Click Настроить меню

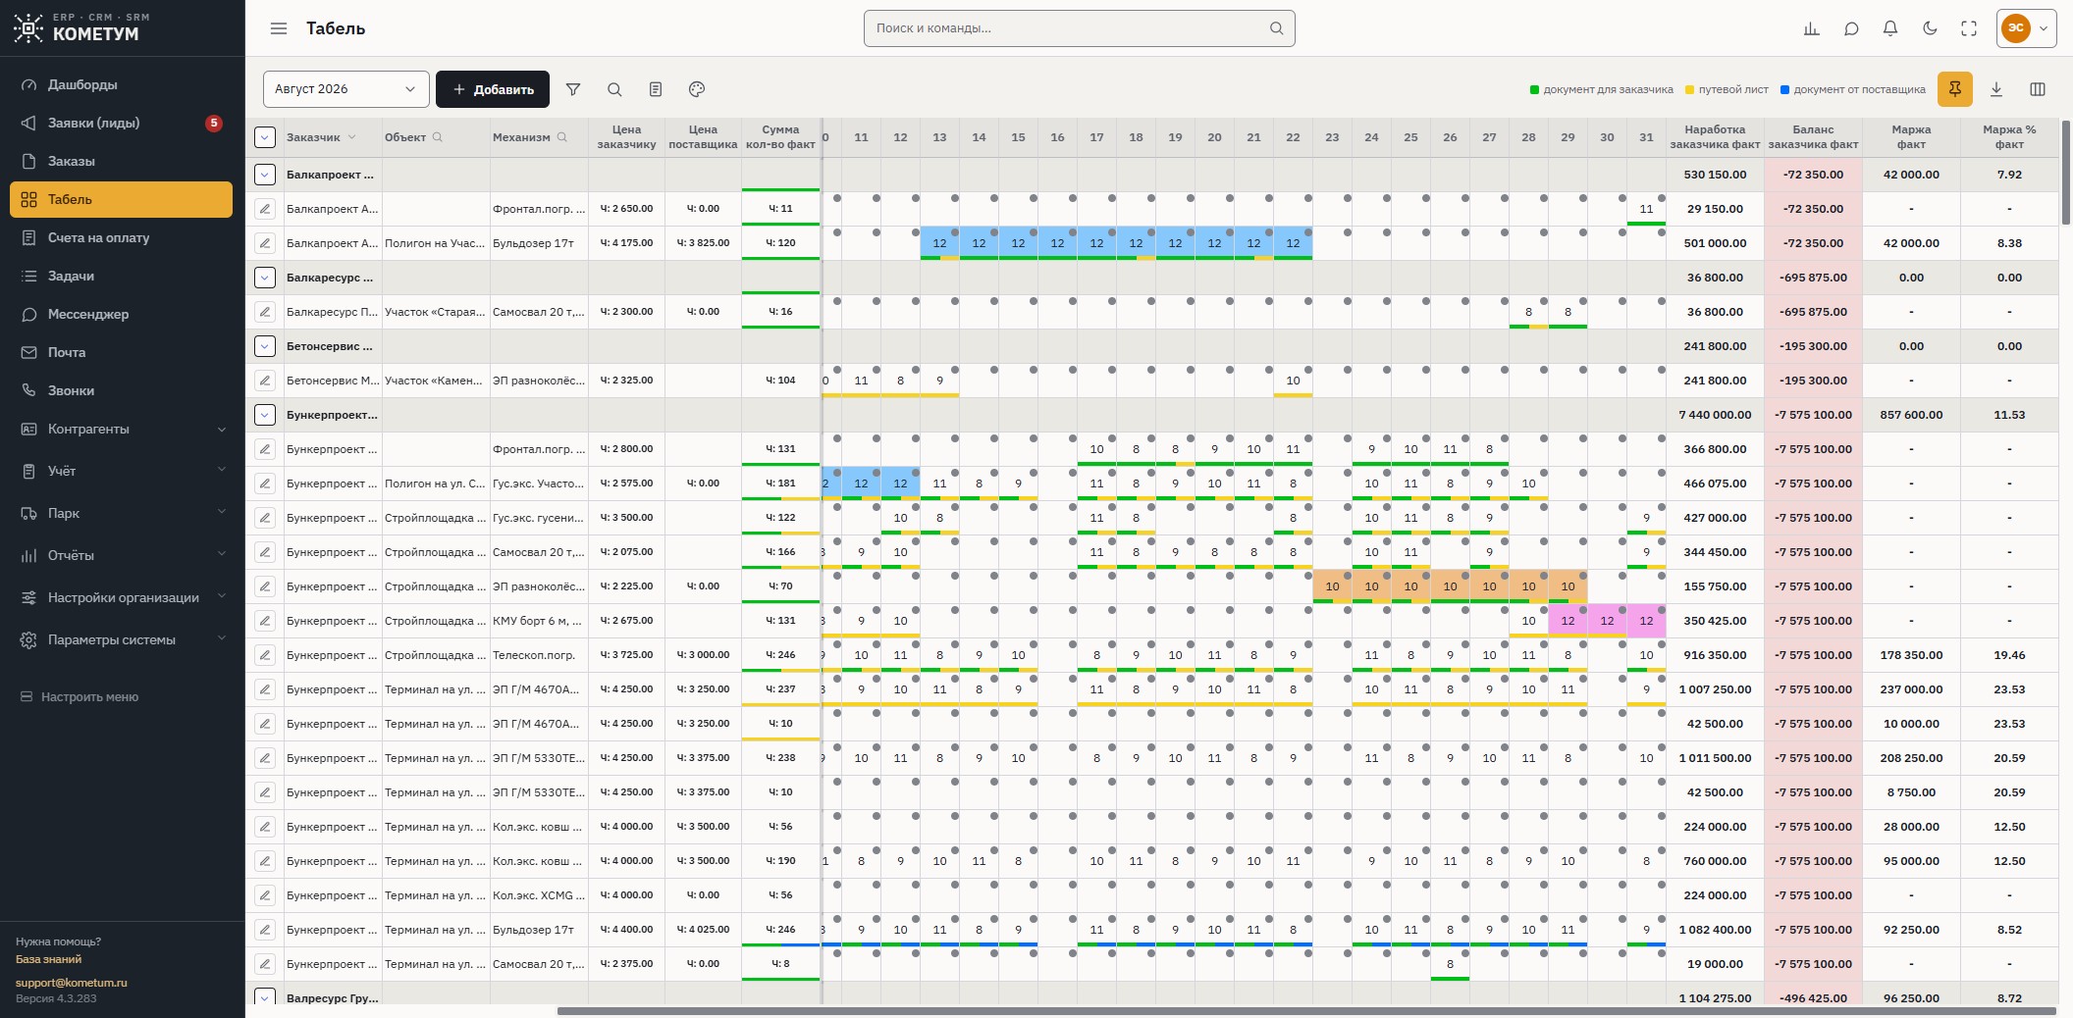(80, 696)
